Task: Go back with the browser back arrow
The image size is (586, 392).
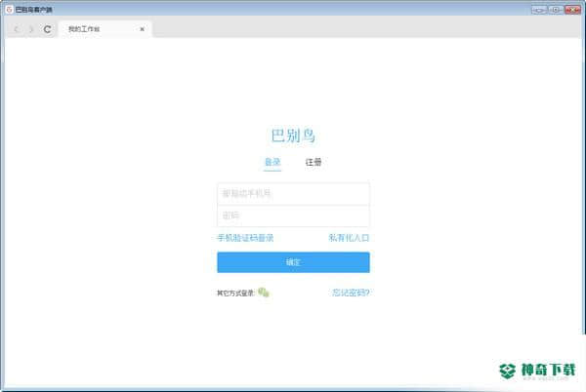Action: [x=17, y=29]
